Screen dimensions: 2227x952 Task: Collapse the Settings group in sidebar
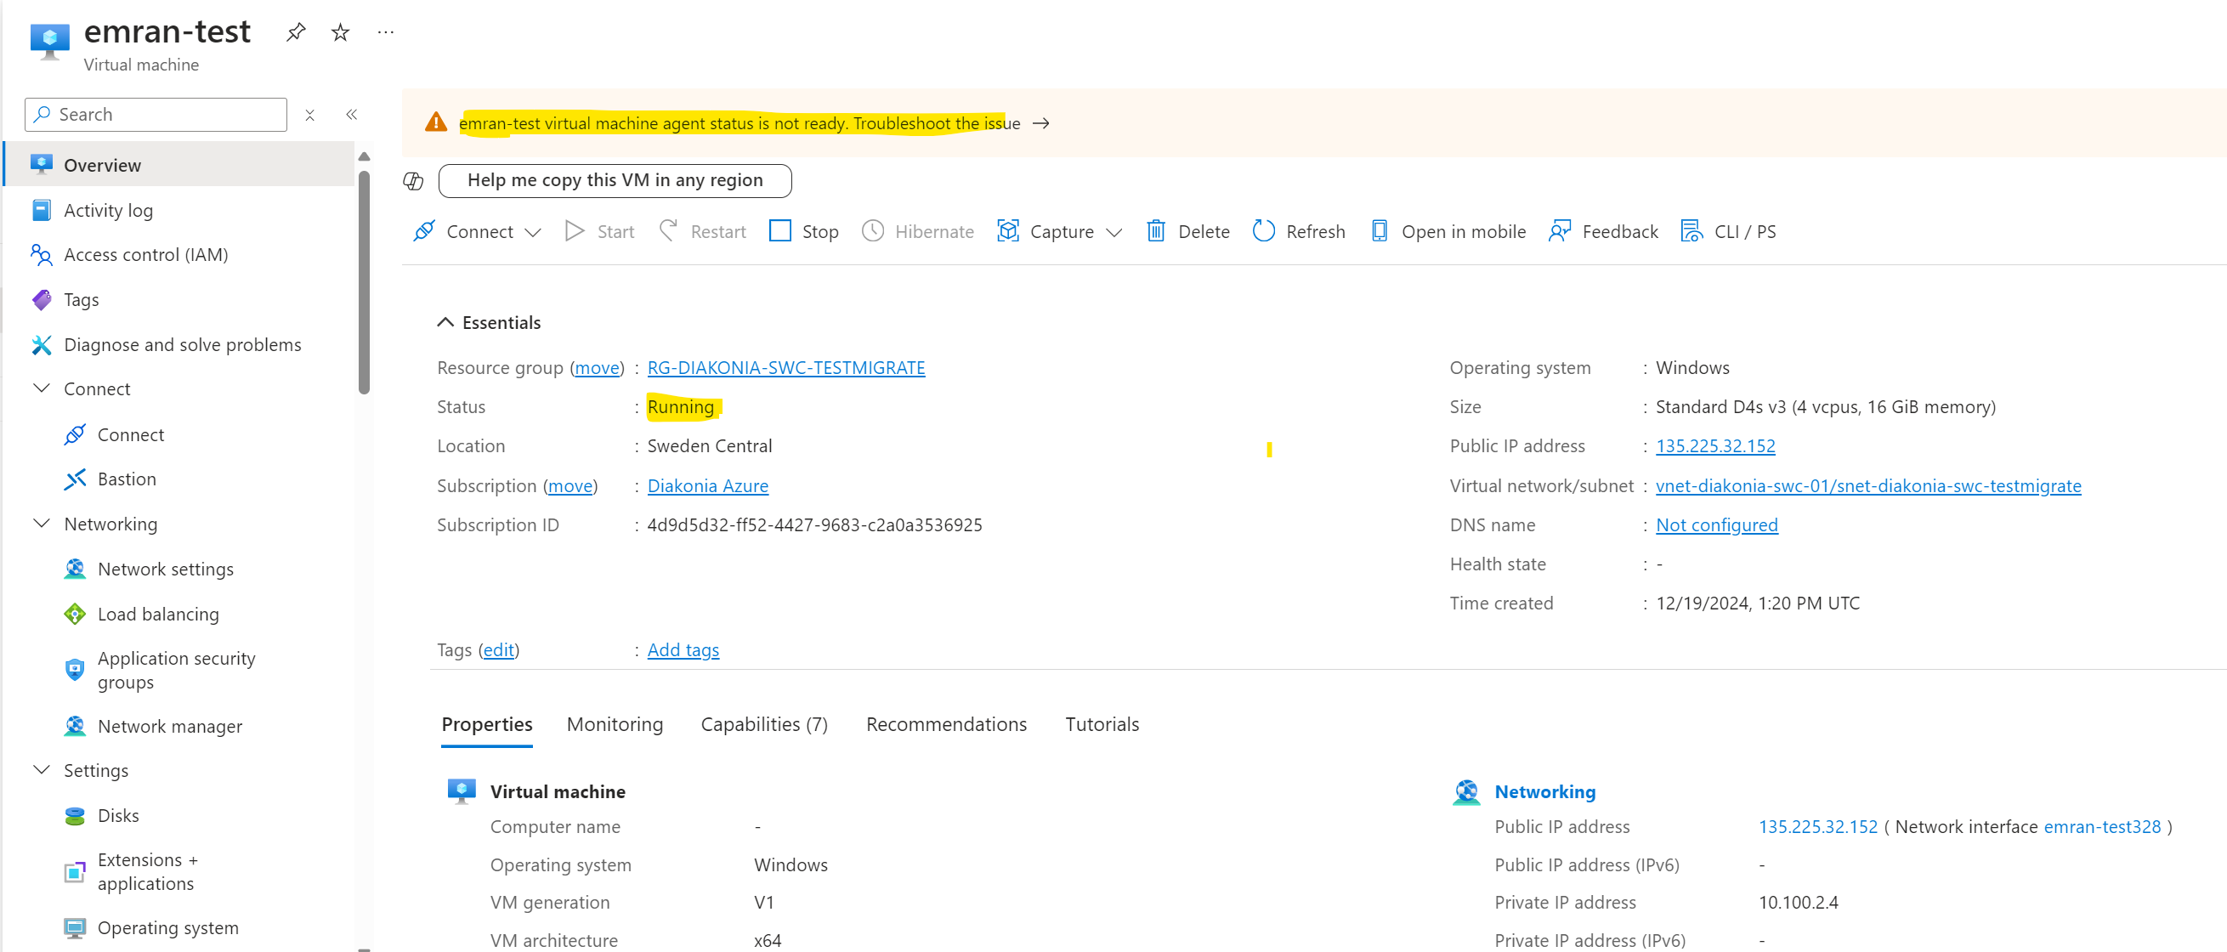tap(41, 769)
